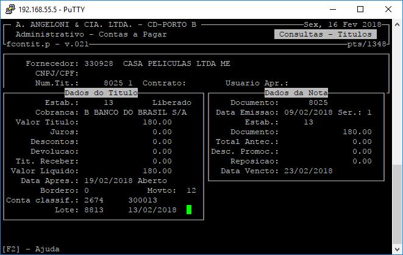
Task: Click the Dados da Nota panel heading
Action: point(296,93)
